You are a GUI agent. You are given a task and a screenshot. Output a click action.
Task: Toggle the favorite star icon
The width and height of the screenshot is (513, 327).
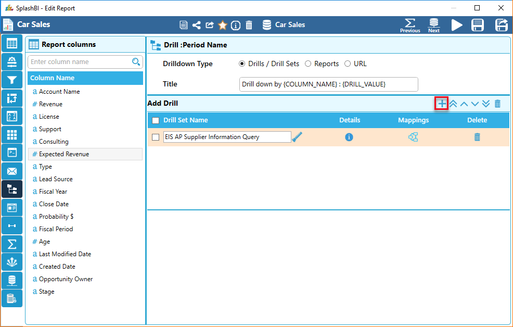coord(223,25)
